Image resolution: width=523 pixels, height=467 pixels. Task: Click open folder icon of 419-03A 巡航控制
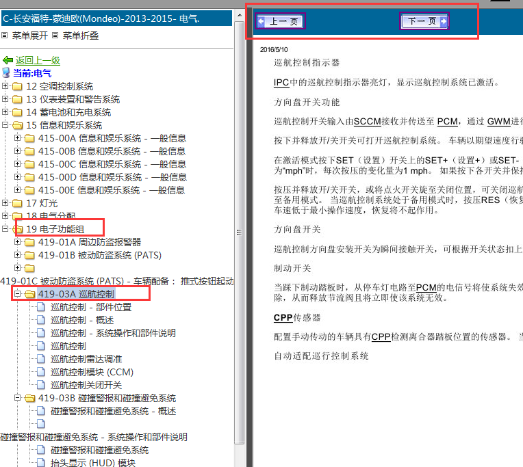click(29, 295)
